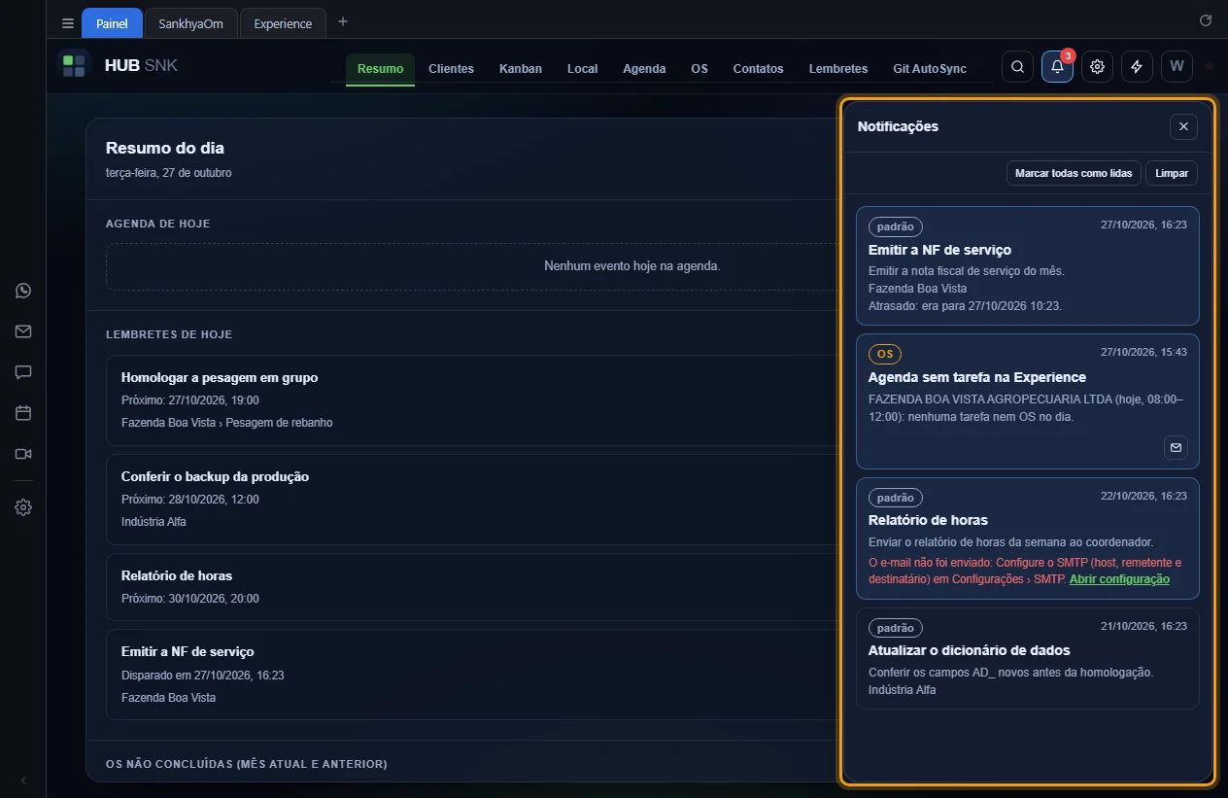
Task: Open the Relatório de horas notification title
Action: point(928,520)
